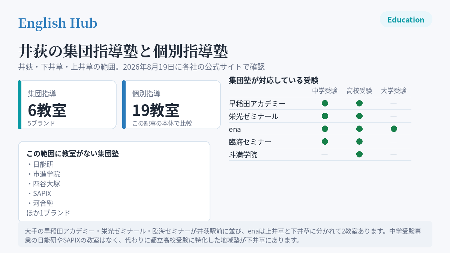Click the 5ブランド caption

[41, 123]
